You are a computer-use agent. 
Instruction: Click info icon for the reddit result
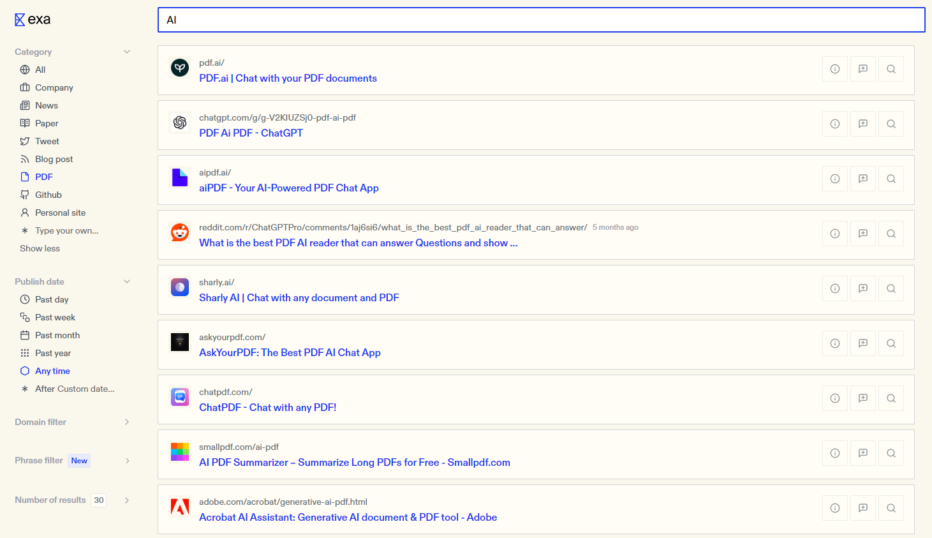pyautogui.click(x=835, y=234)
